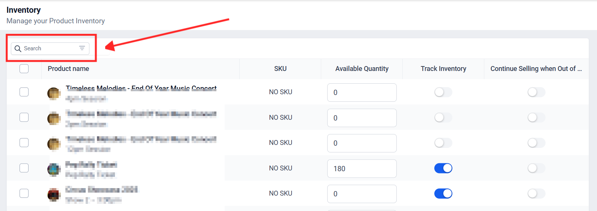Disable Track Inventory on the 180 quantity row
597x211 pixels.
click(x=443, y=168)
